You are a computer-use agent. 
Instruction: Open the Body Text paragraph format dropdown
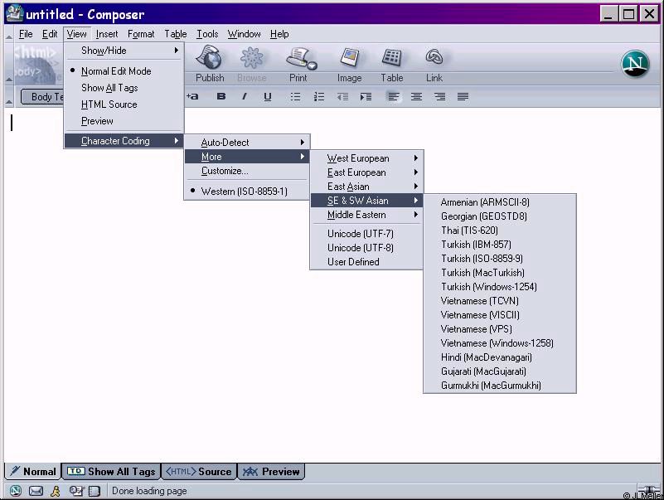[42, 97]
